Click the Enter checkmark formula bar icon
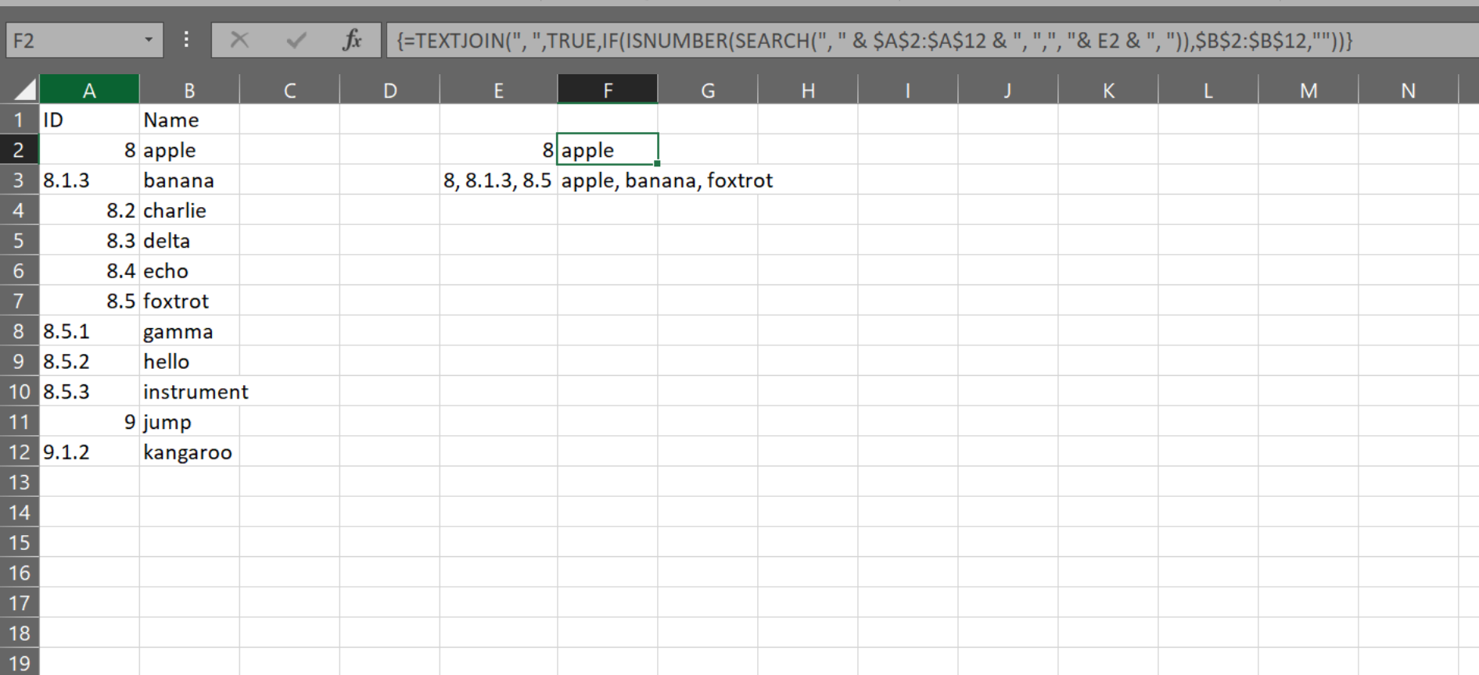Viewport: 1479px width, 675px height. coord(296,40)
